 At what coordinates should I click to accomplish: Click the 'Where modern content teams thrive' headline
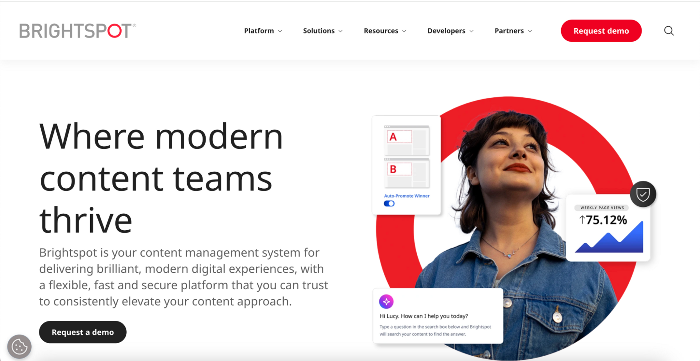161,178
